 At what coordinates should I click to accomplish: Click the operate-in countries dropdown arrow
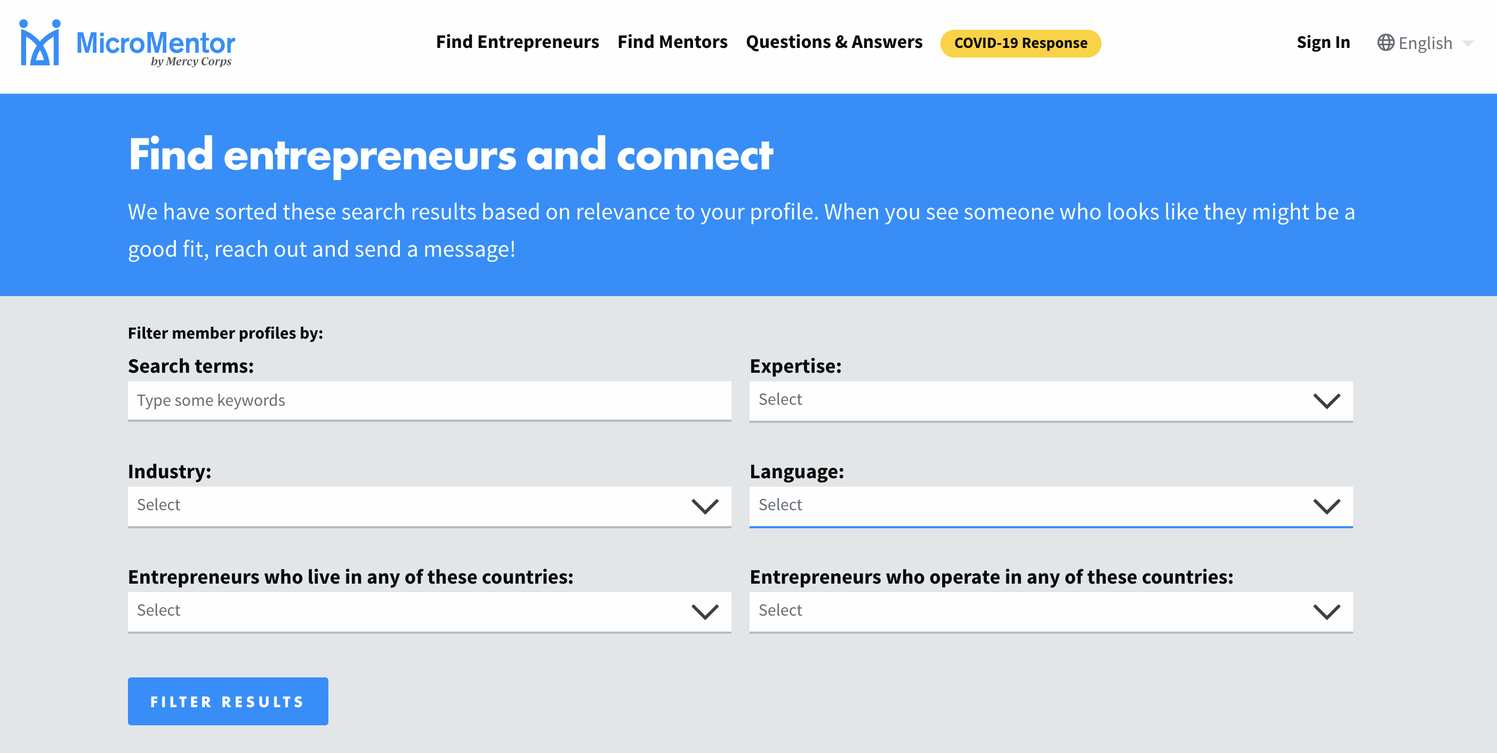(1328, 611)
